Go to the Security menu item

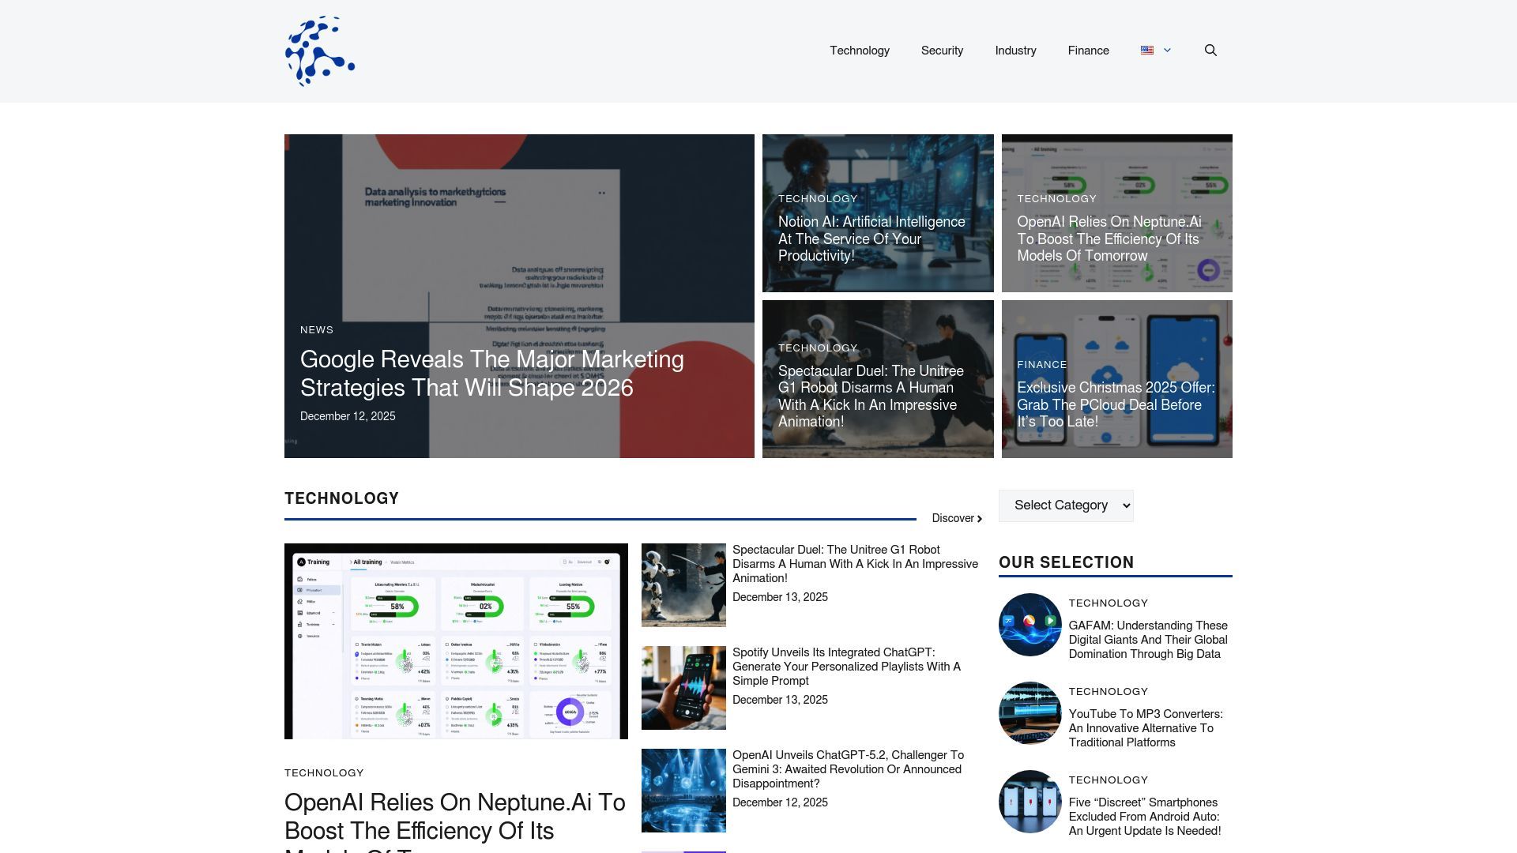pyautogui.click(x=942, y=51)
